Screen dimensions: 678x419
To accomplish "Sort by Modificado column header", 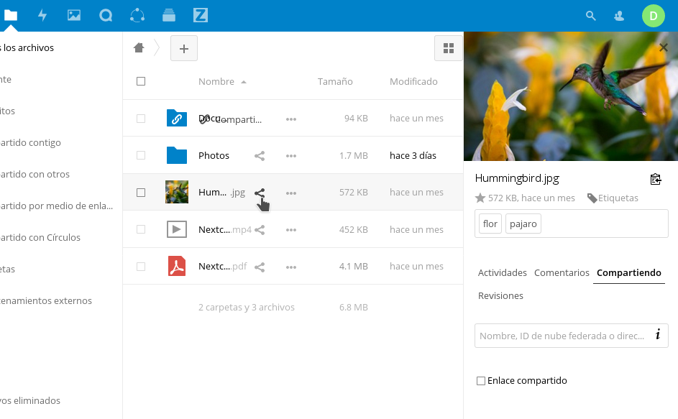I will [x=413, y=82].
